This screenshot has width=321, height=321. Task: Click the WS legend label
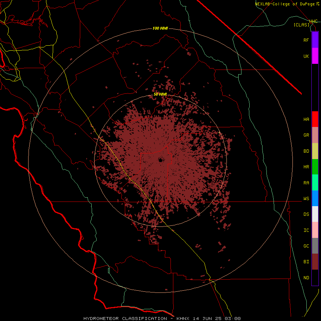point(306,198)
